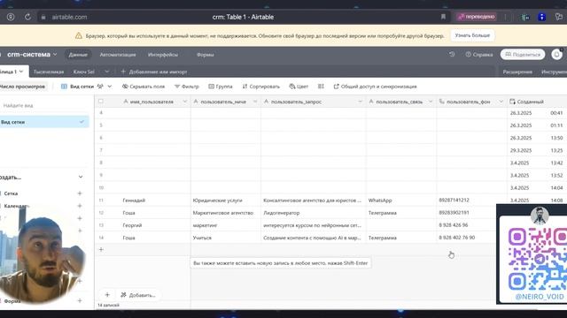The width and height of the screenshot is (567, 318).
Task: Open the пользователь_ниче column dropdown
Action: [x=255, y=102]
